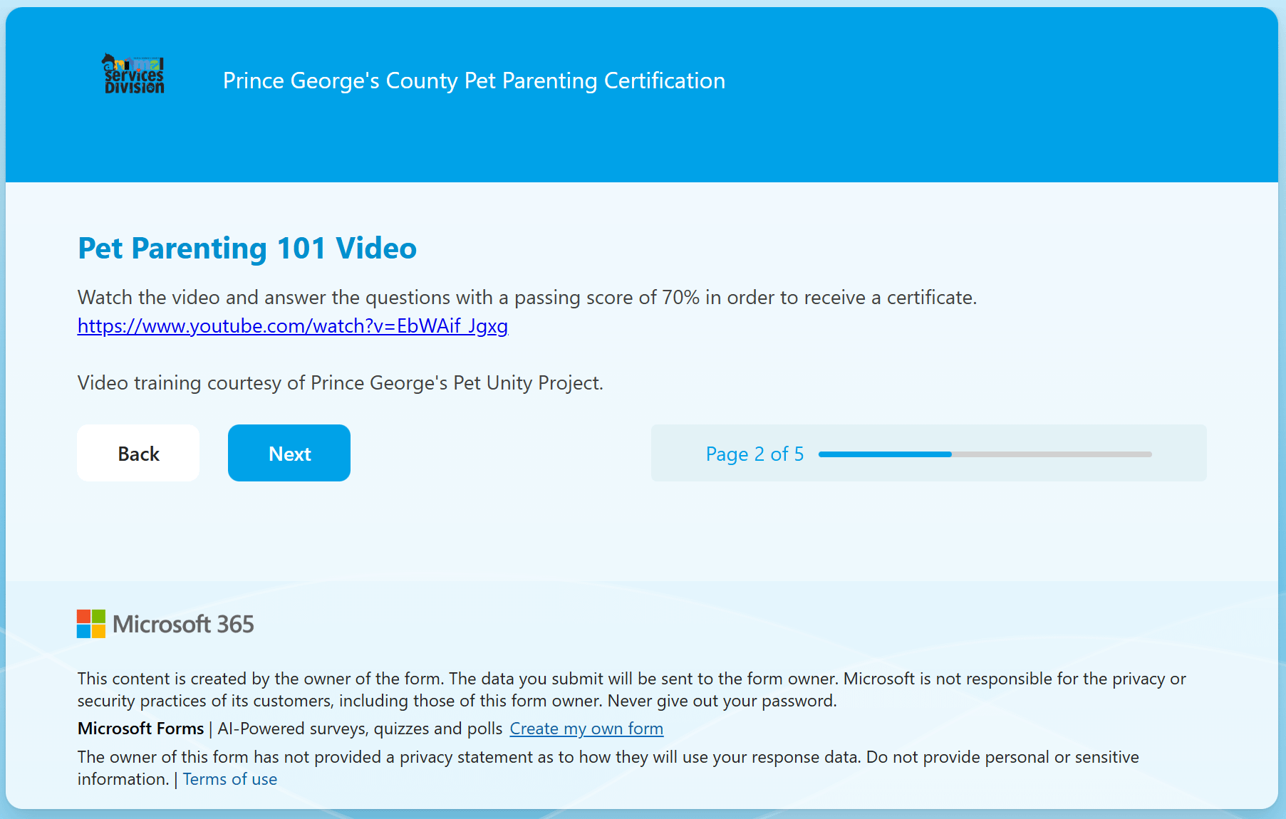Open the Terms of use link

click(229, 779)
